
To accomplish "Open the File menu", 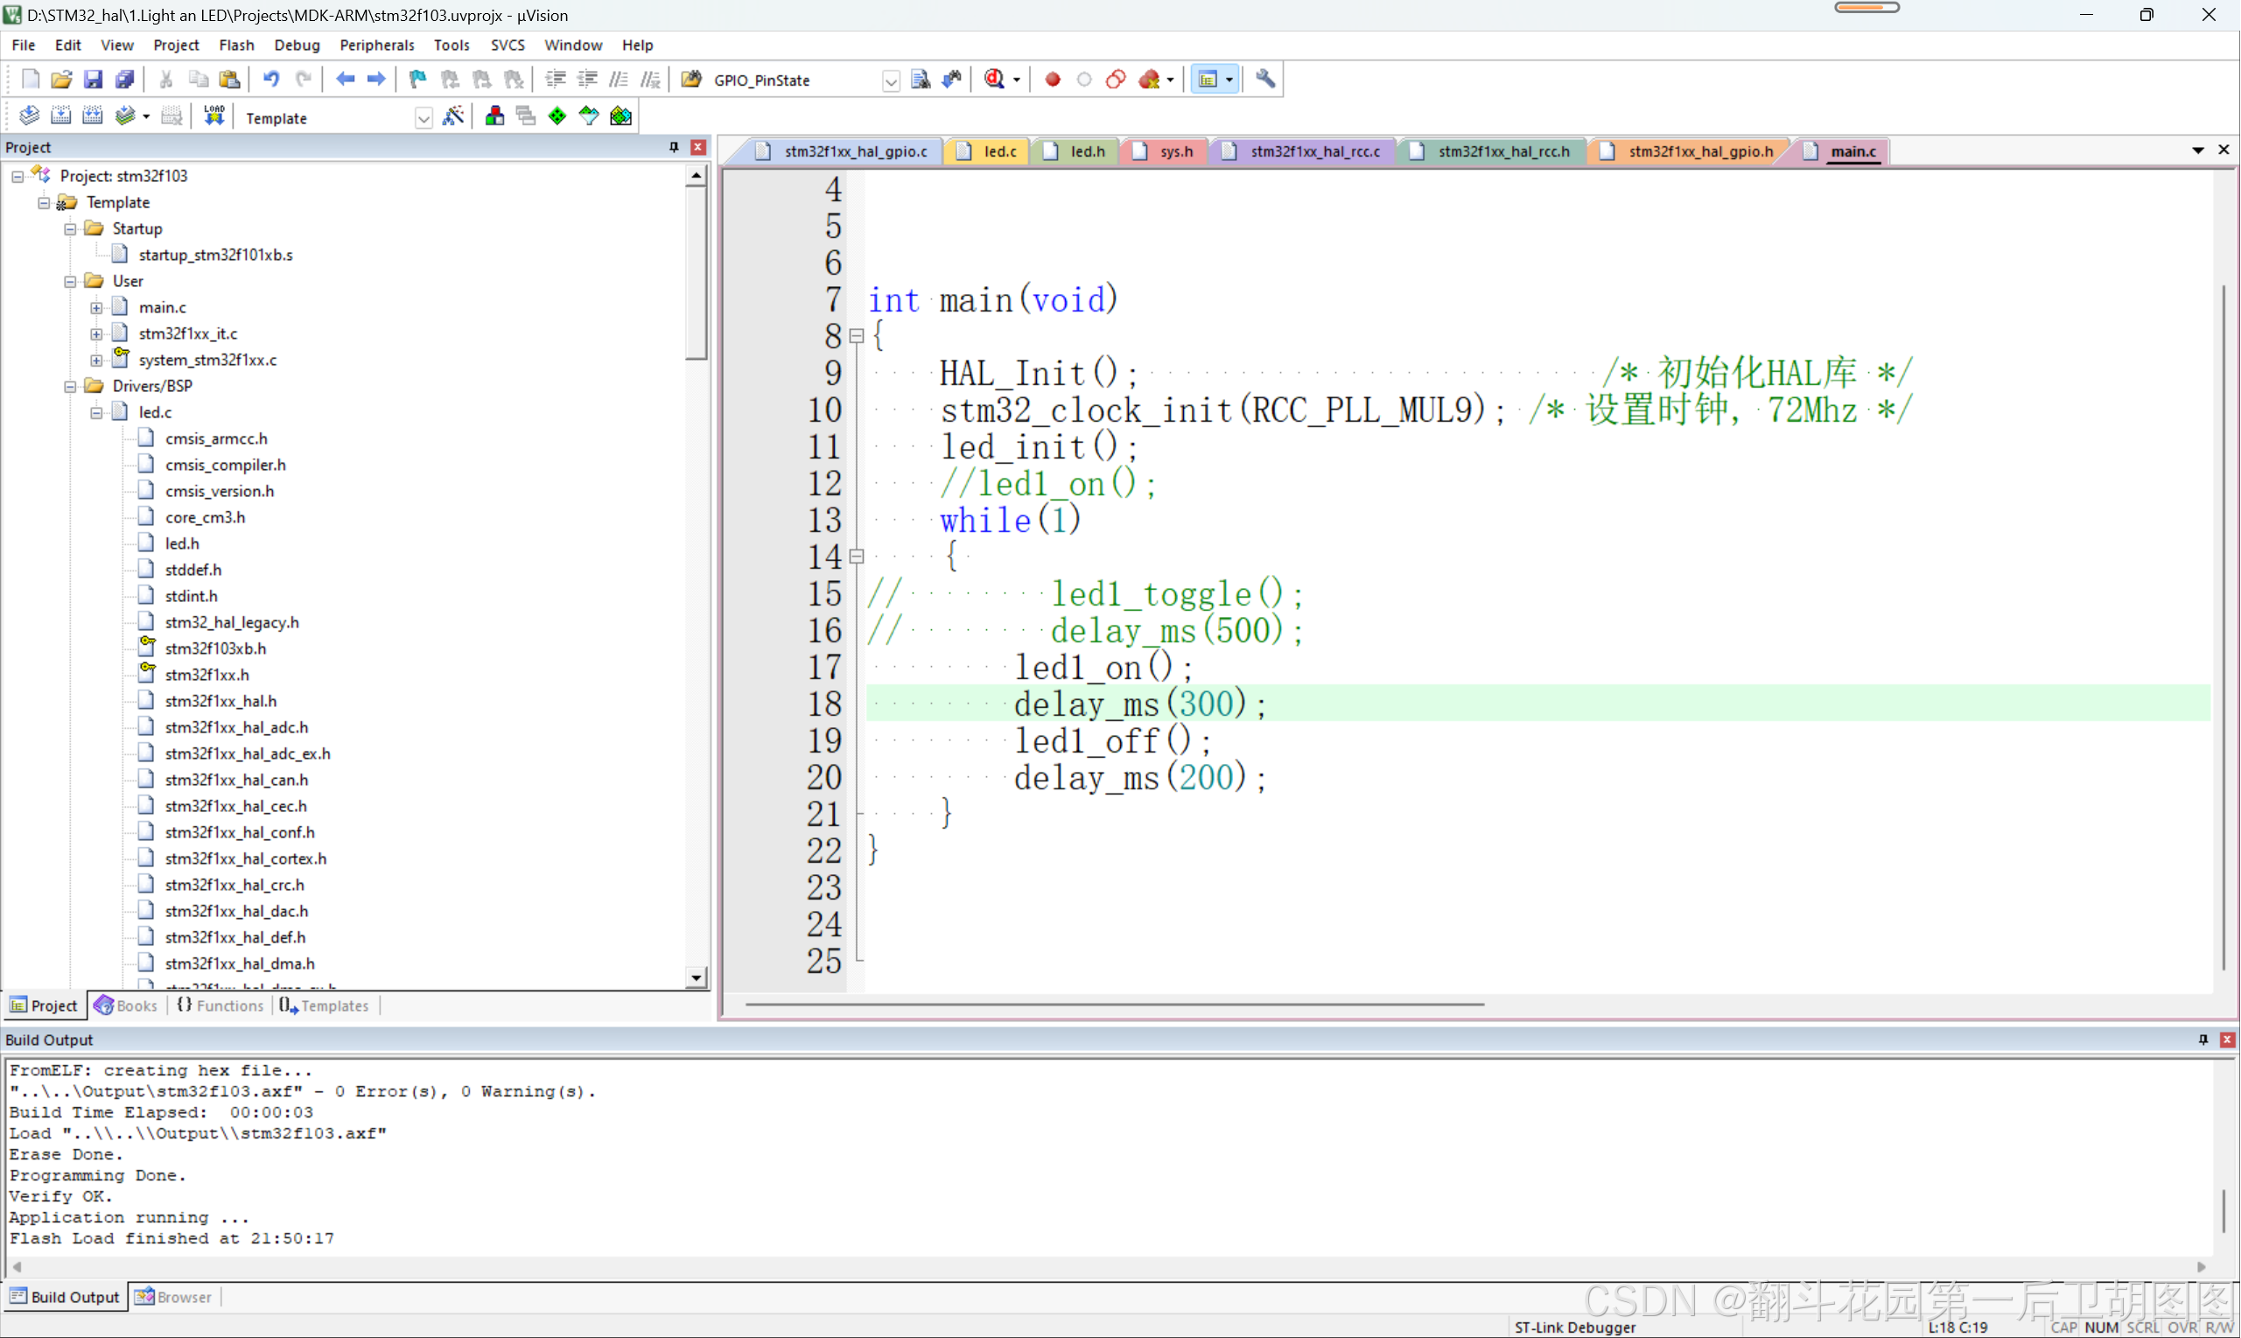I will click(x=24, y=46).
